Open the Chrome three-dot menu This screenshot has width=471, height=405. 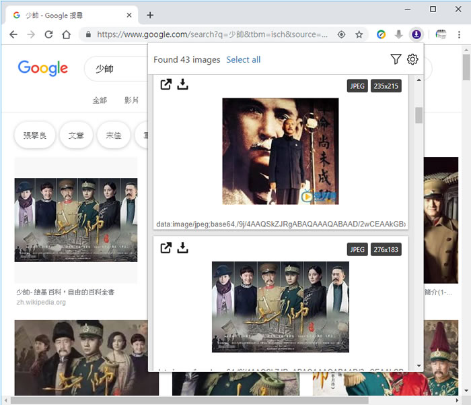(x=459, y=34)
